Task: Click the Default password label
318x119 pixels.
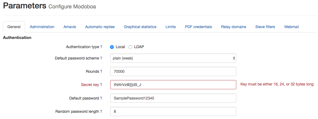Action: pos(84,98)
